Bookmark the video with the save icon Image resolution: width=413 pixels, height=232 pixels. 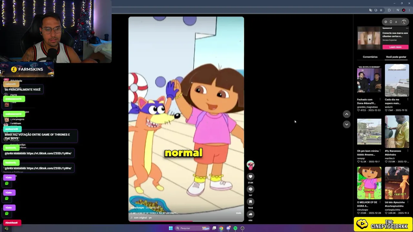point(250,202)
